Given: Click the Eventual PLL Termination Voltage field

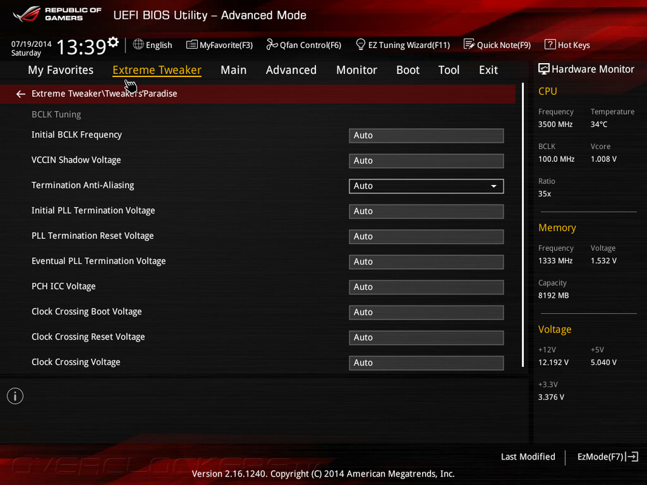Looking at the screenshot, I should (426, 262).
